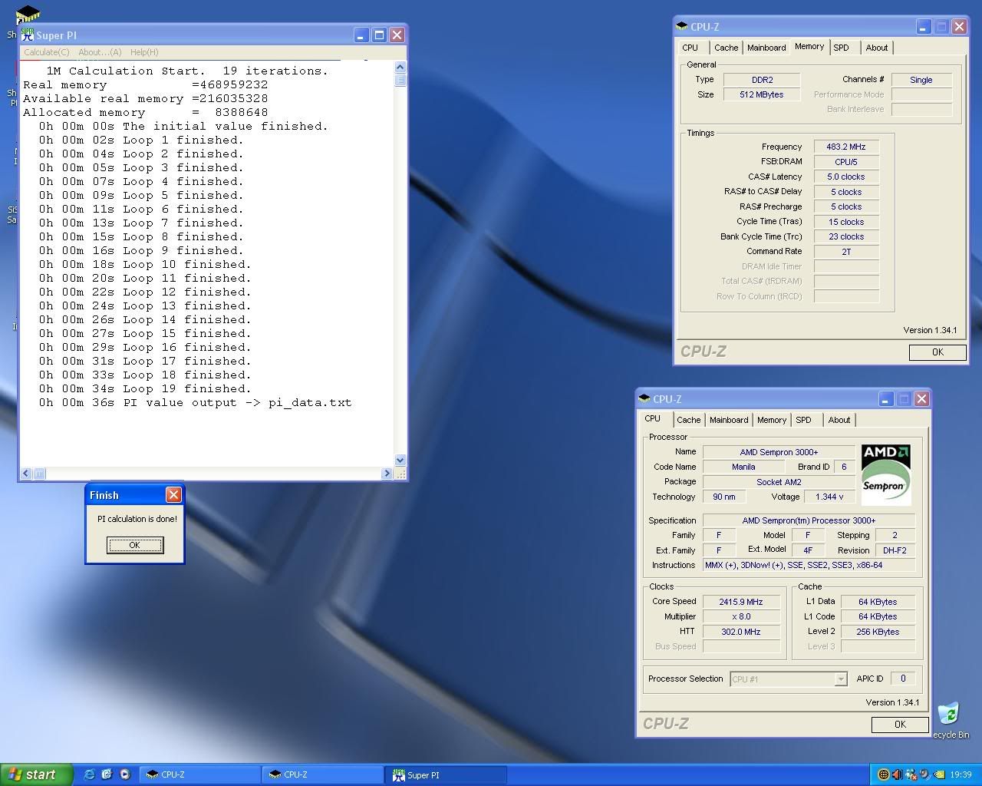
Task: Click the processor Name field AMD Sempron 3000+
Action: coord(779,452)
